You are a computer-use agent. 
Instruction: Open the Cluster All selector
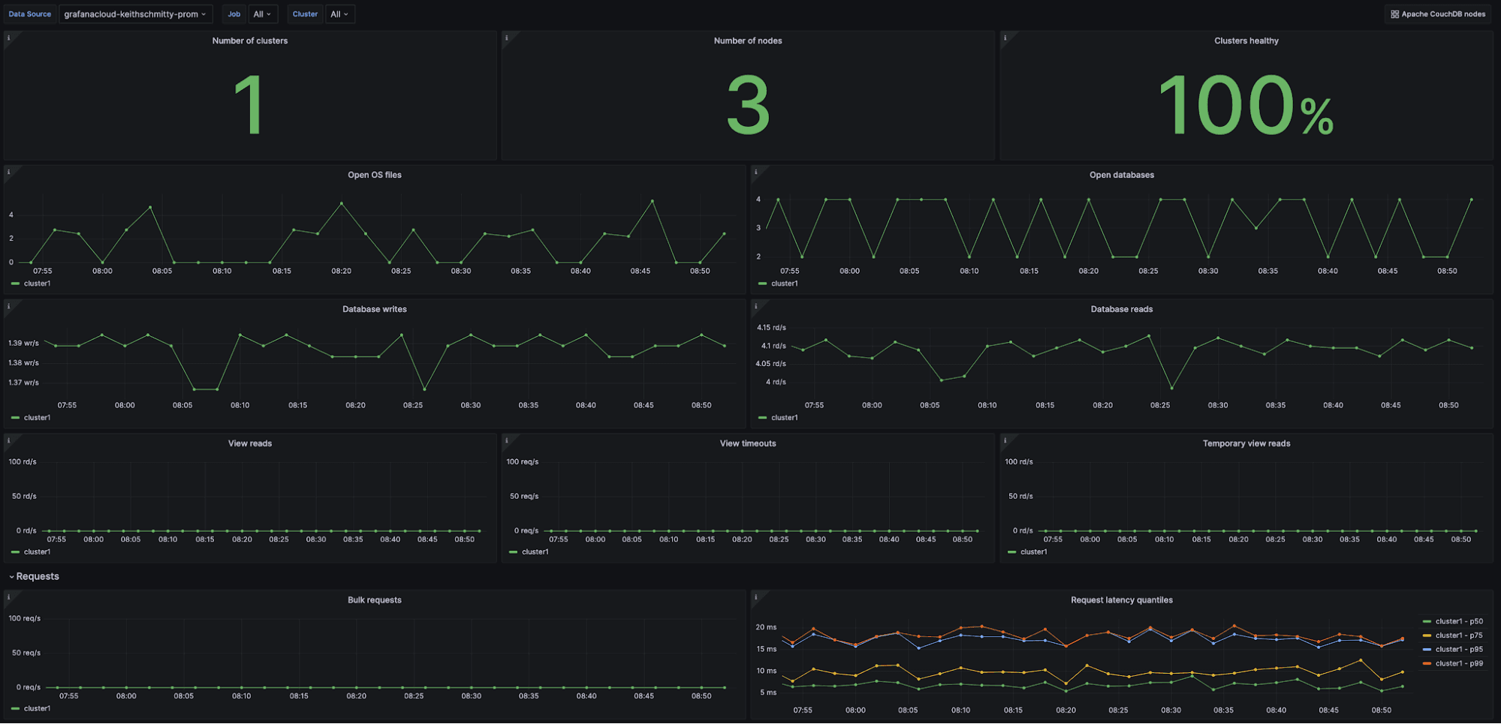pos(340,14)
